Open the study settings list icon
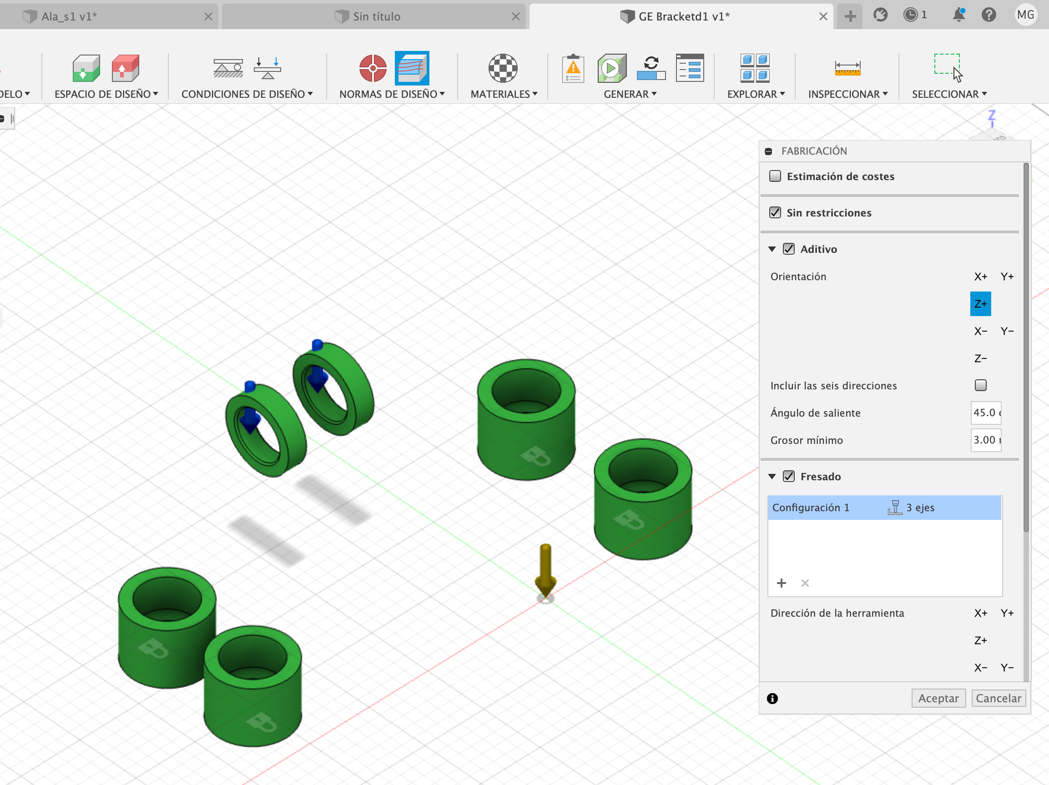The height and width of the screenshot is (785, 1049). [690, 68]
